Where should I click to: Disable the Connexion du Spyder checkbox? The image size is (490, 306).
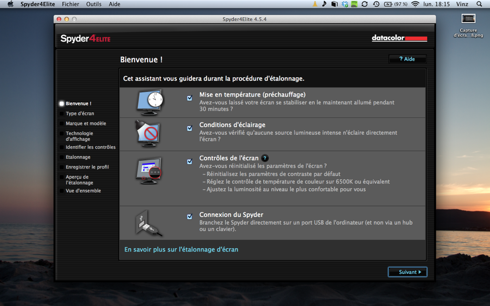pyautogui.click(x=189, y=217)
